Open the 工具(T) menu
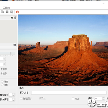Viewport: 108px width, 108px height. click(x=6, y=8)
